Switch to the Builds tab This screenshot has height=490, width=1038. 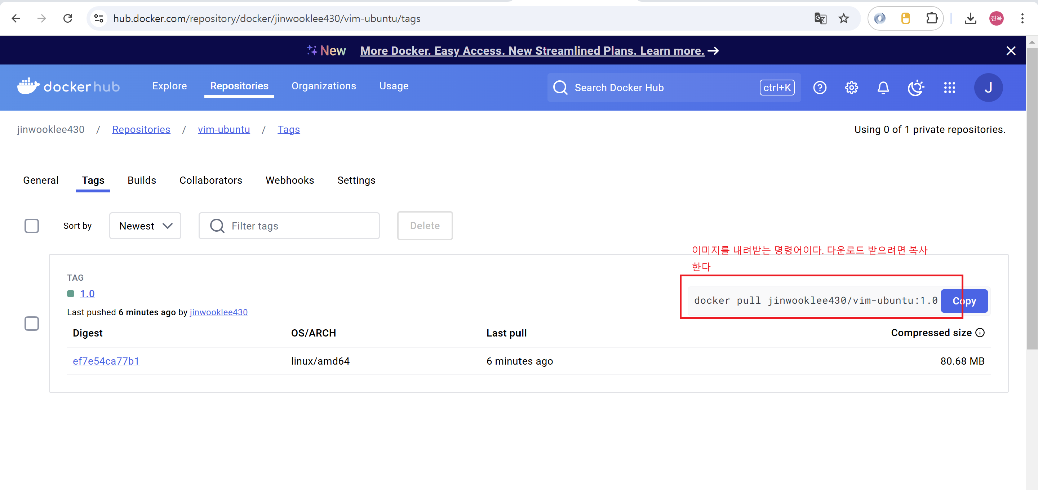[x=141, y=180]
